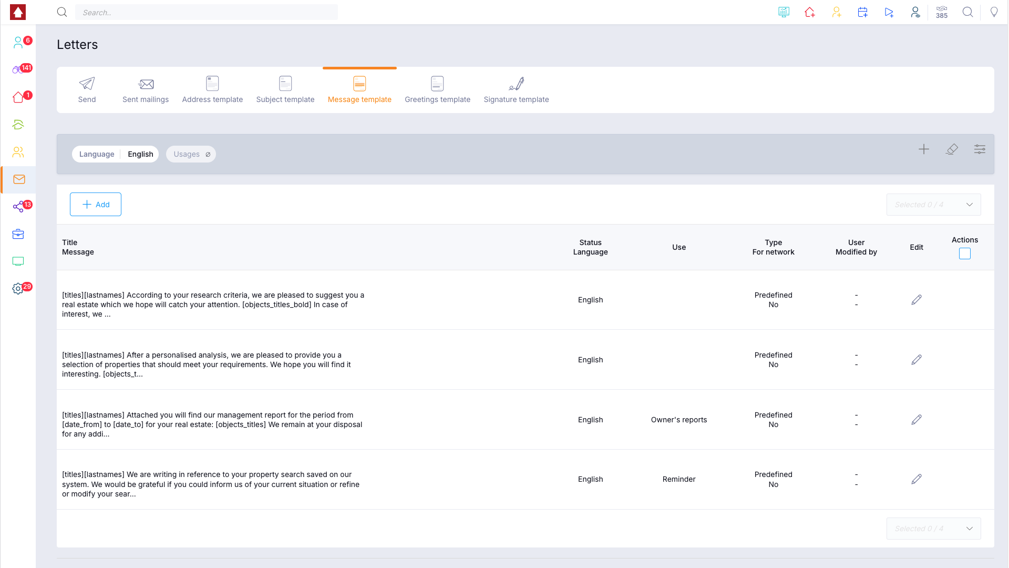Viewport: 1009px width, 568px height.
Task: Click the eraser clear filters icon
Action: 952,149
